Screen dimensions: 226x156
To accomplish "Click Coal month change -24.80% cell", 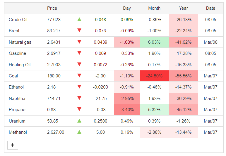I will click(154, 76).
